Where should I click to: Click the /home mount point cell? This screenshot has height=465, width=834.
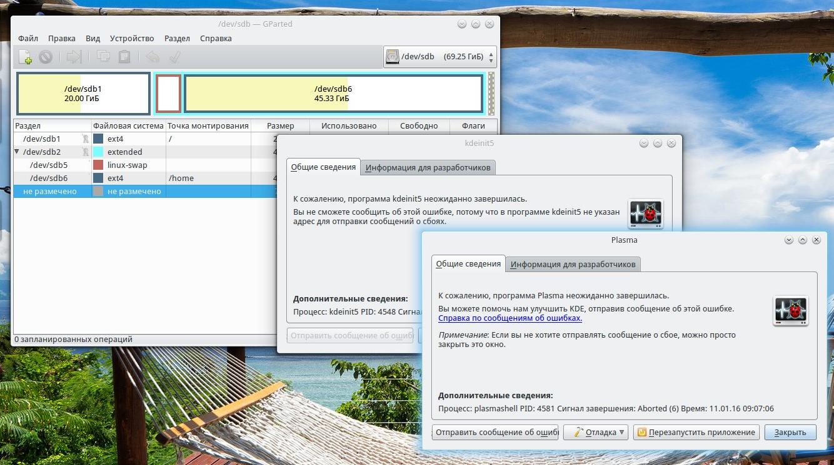pyautogui.click(x=181, y=178)
